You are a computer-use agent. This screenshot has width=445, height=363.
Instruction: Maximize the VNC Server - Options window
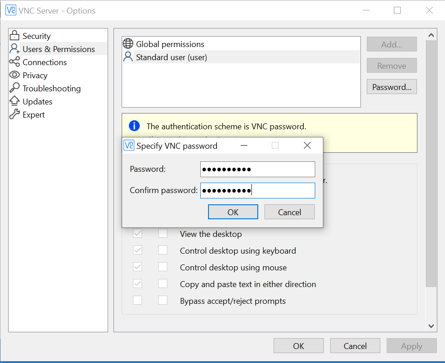click(x=398, y=10)
